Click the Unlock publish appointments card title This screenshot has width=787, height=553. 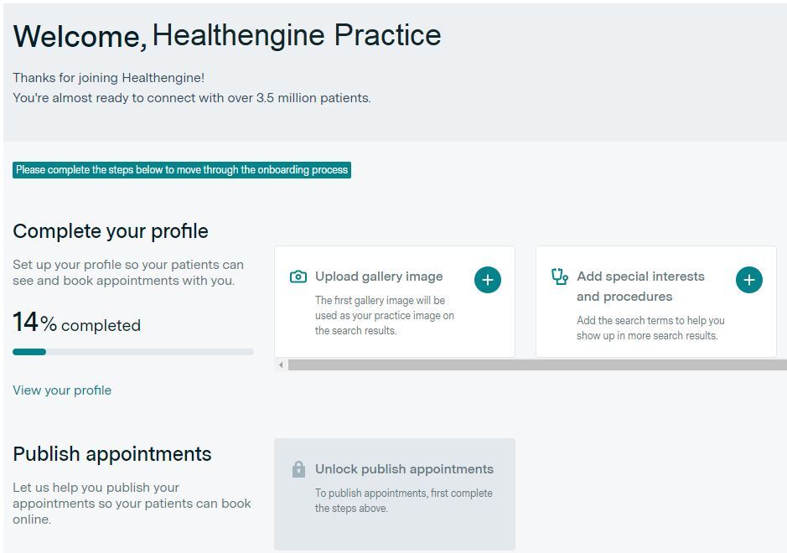(404, 469)
